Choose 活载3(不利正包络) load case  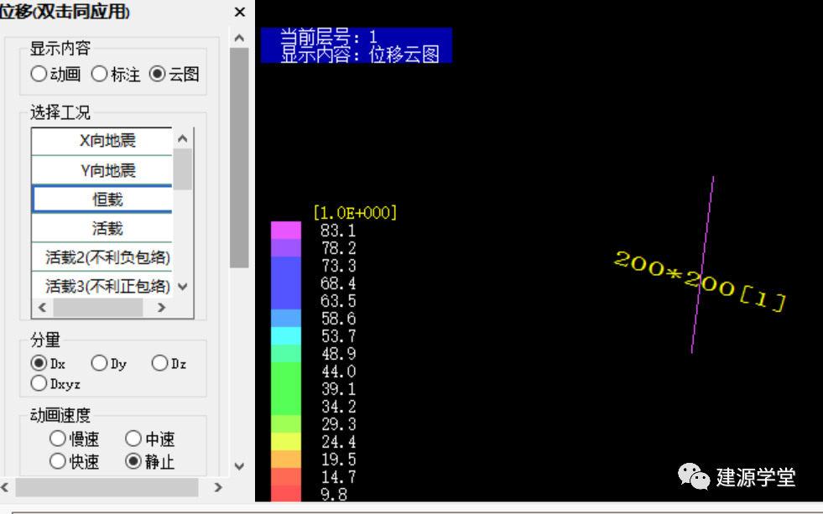tap(101, 286)
